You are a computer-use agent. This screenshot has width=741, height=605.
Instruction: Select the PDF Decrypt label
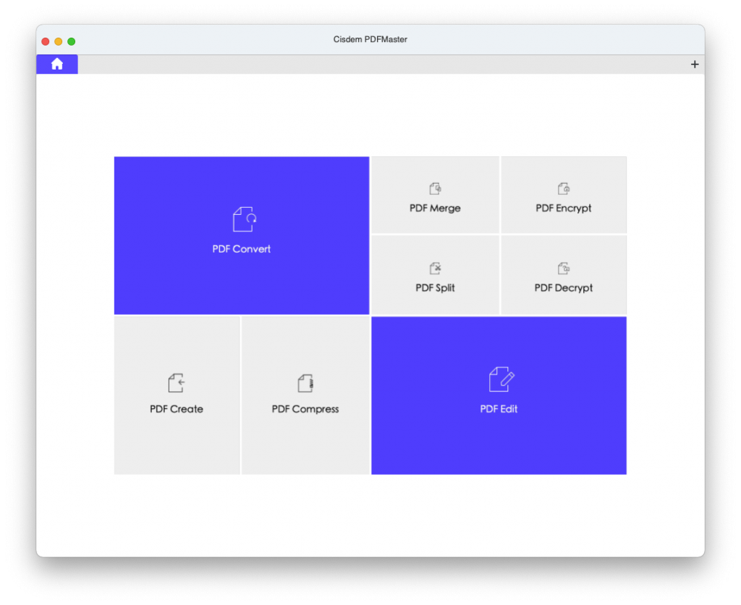click(x=563, y=288)
